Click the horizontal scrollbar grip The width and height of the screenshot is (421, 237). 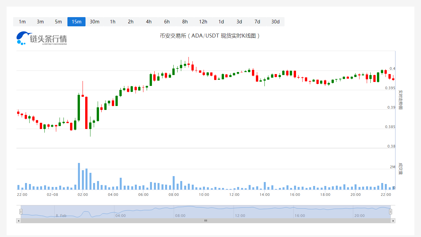[x=206, y=221]
